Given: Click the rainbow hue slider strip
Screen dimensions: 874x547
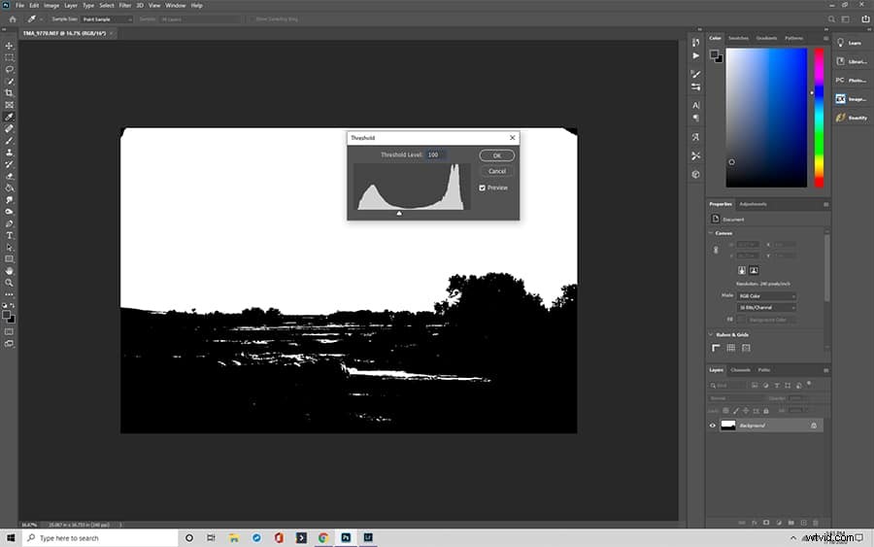Looking at the screenshot, I should click(819, 118).
